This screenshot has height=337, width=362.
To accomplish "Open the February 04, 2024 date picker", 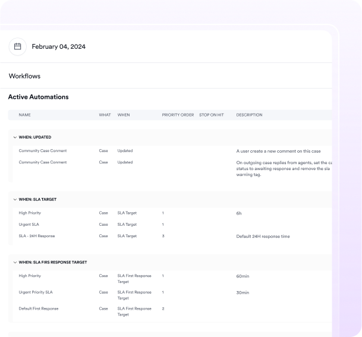I will [58, 46].
